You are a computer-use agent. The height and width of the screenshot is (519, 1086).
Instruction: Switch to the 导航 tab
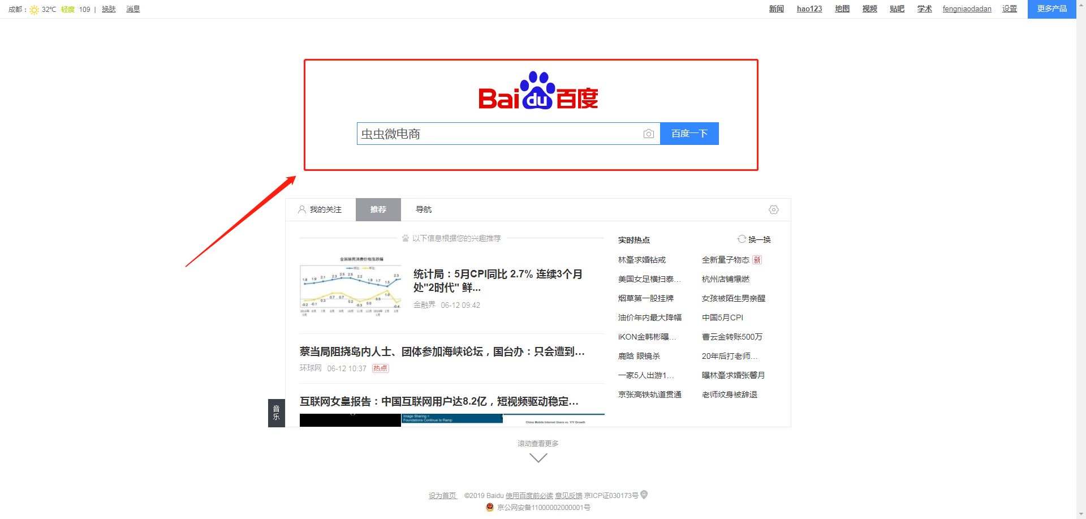tap(424, 209)
